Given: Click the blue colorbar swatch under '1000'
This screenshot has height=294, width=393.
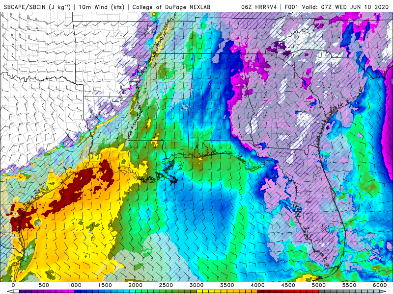Looking at the screenshot, I should 78,292.
